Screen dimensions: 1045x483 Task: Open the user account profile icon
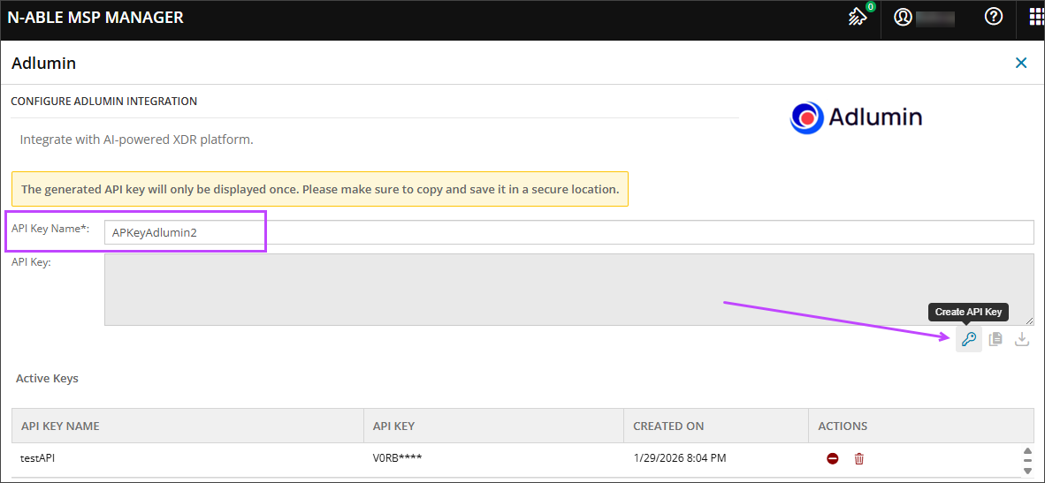pos(903,17)
